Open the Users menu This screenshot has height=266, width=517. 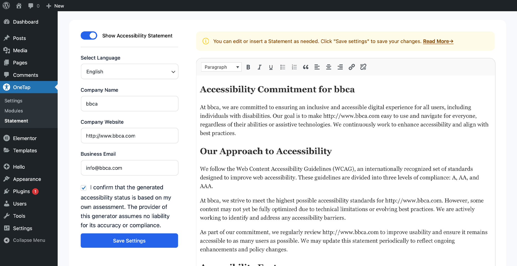[x=29, y=204]
